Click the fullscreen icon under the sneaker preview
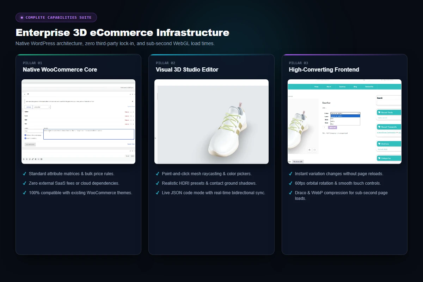The image size is (423, 282). click(x=314, y=150)
